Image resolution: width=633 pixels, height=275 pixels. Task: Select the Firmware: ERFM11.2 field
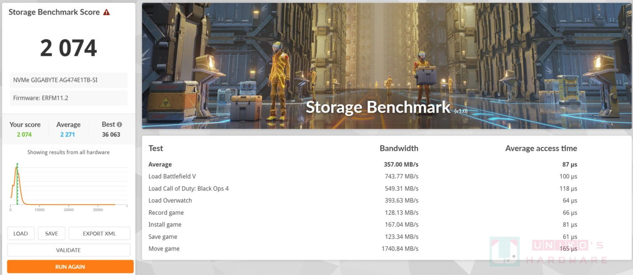point(68,98)
